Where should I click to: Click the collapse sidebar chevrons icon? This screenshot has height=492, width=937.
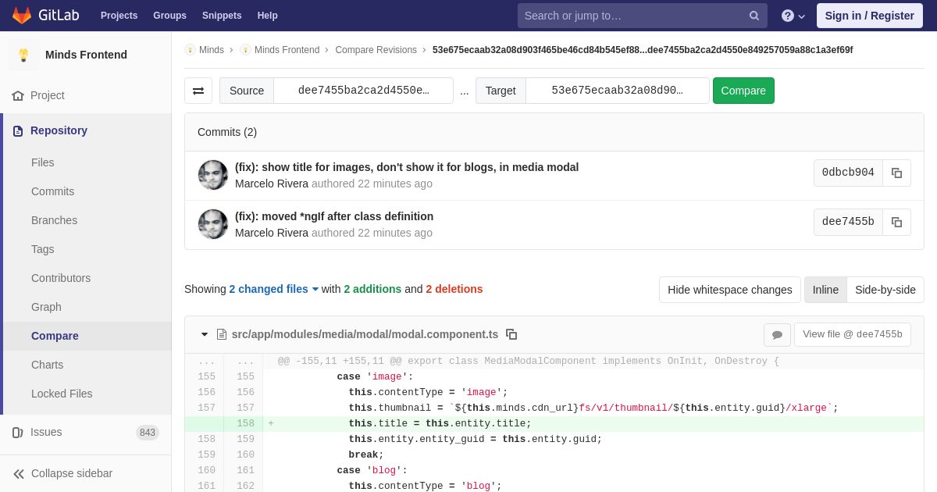point(19,473)
